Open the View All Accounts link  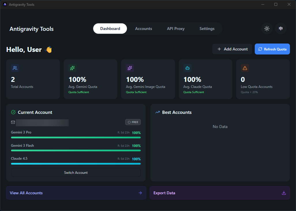[76, 193]
